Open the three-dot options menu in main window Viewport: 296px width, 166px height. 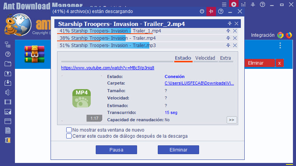click(280, 46)
